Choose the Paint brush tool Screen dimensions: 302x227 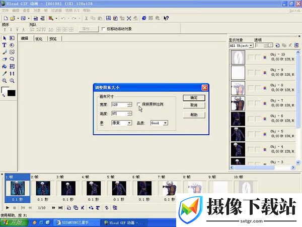pos(5,52)
